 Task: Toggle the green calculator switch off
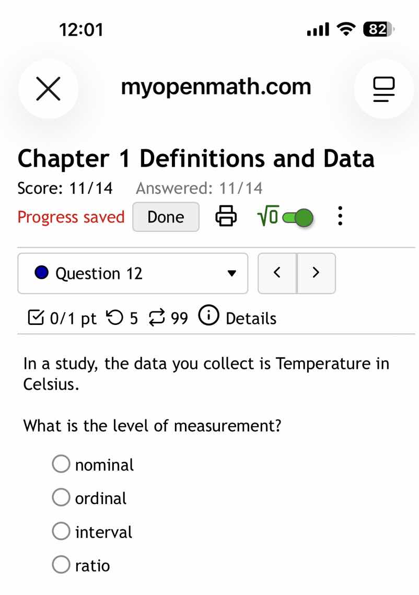pos(298,216)
